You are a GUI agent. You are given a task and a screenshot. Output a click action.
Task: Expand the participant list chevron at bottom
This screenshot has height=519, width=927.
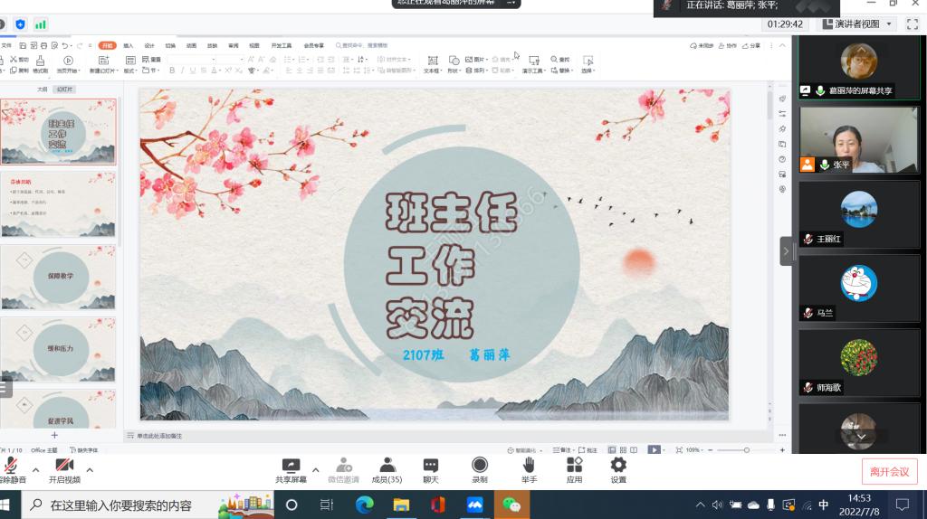point(859,436)
